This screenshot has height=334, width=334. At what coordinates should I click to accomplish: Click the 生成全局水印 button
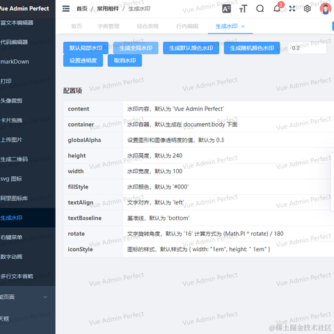click(x=136, y=48)
